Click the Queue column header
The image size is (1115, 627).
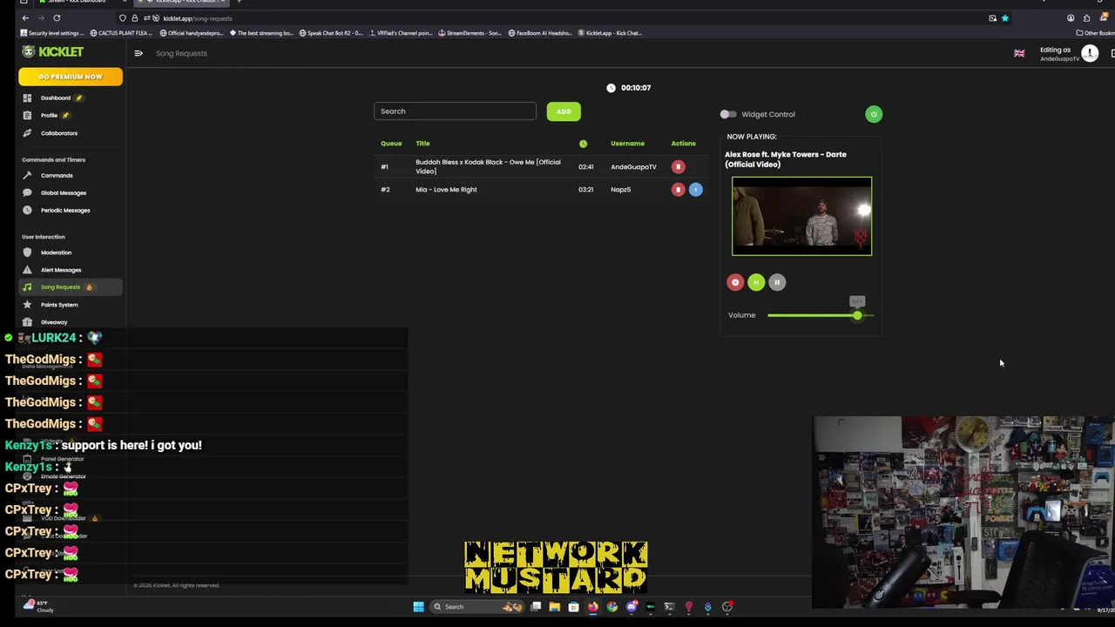pyautogui.click(x=391, y=144)
